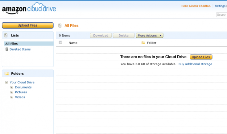This screenshot has height=134, width=227.
Task: Click the Lists panel heading text
Action: click(x=15, y=35)
